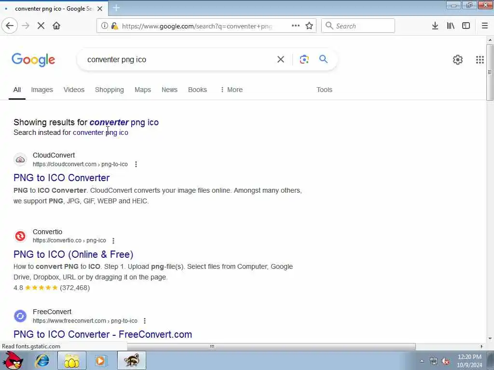This screenshot has width=494, height=370.
Task: Click the forward navigation arrow
Action: point(26,26)
